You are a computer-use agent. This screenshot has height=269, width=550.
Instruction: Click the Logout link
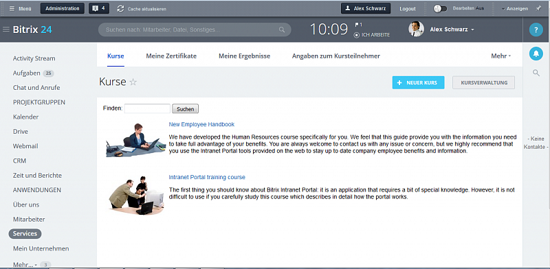coord(408,9)
